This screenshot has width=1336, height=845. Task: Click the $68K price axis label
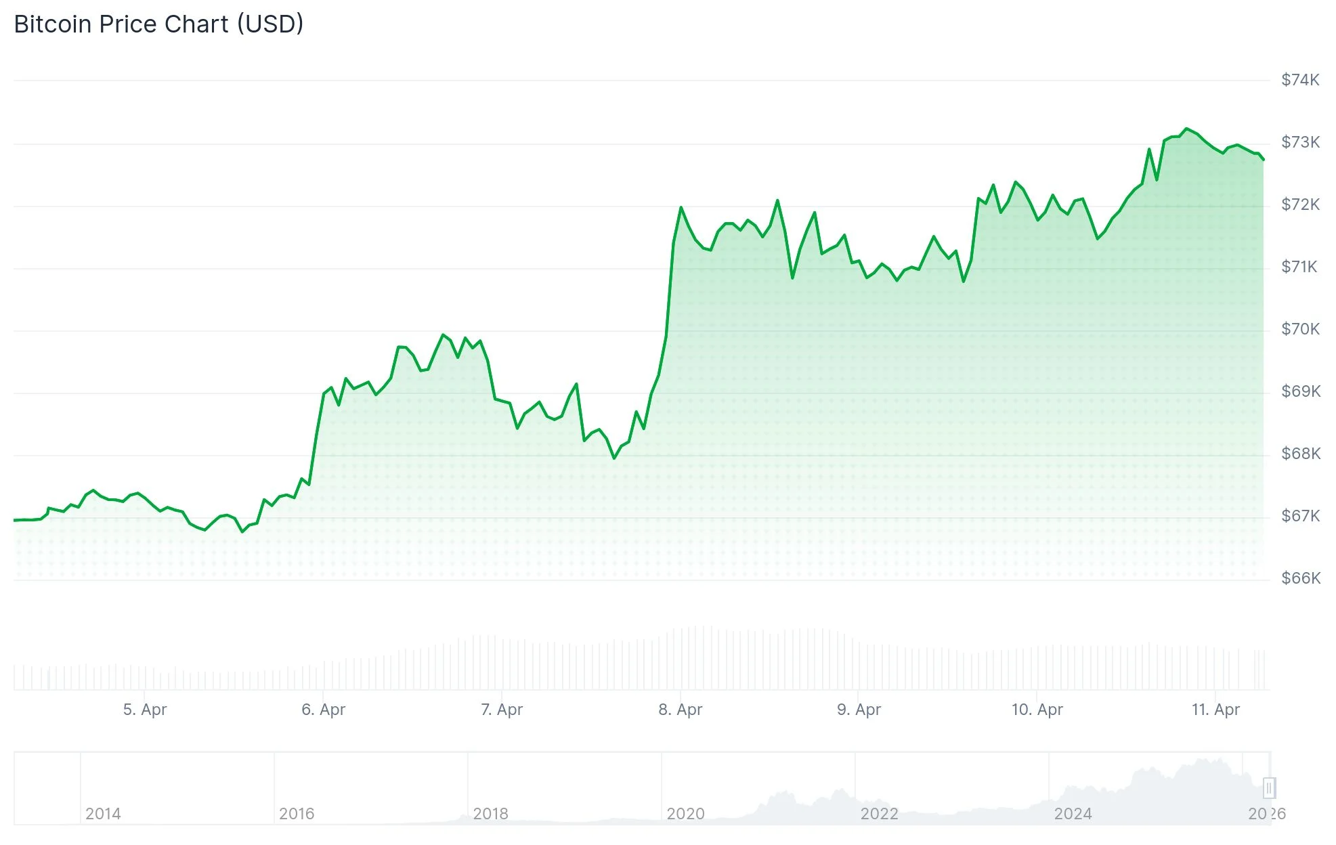coord(1300,454)
